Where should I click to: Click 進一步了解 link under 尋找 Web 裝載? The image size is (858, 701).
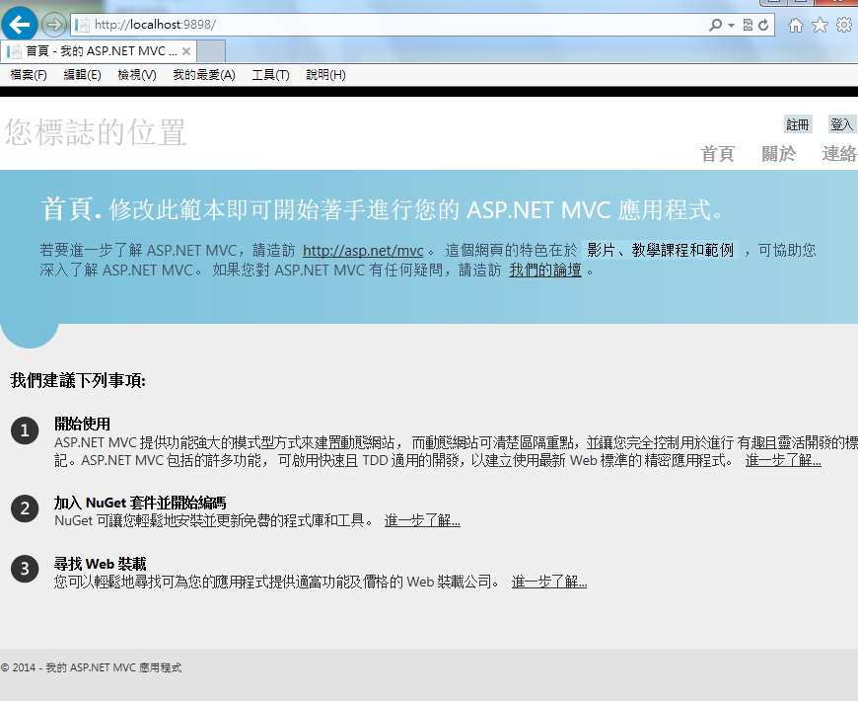549,582
